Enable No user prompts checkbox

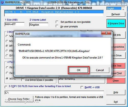click(x=57, y=26)
